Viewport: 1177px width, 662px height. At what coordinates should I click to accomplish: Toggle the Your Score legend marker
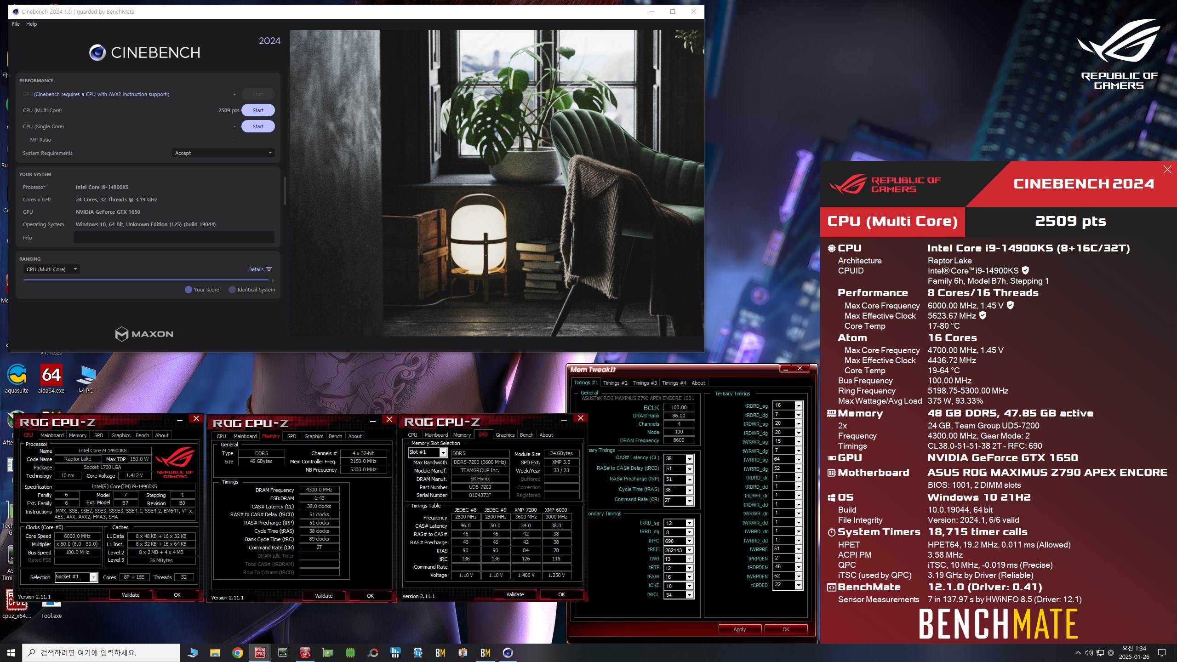pos(188,290)
